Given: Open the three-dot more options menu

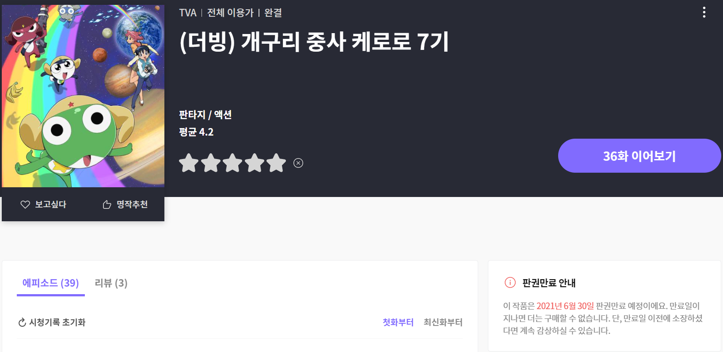Looking at the screenshot, I should [x=704, y=12].
